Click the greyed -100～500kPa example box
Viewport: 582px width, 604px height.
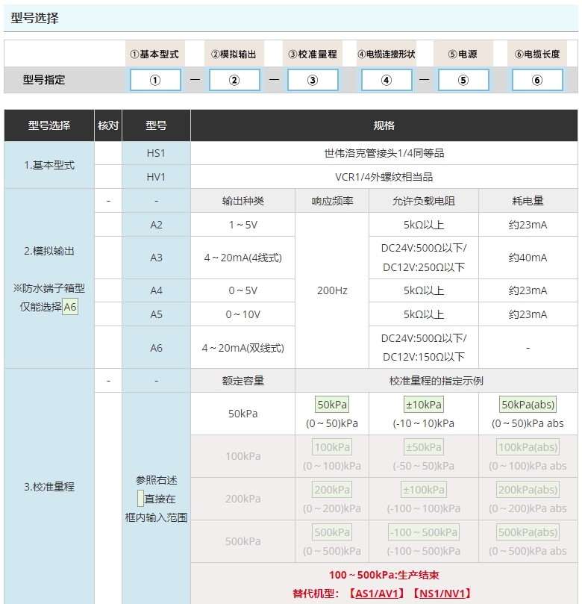tap(424, 532)
